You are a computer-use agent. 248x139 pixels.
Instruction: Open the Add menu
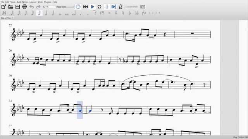[x=19, y=2]
